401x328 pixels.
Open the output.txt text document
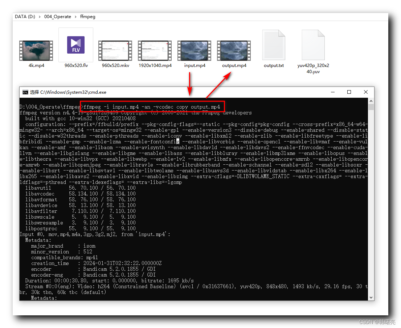tap(273, 44)
